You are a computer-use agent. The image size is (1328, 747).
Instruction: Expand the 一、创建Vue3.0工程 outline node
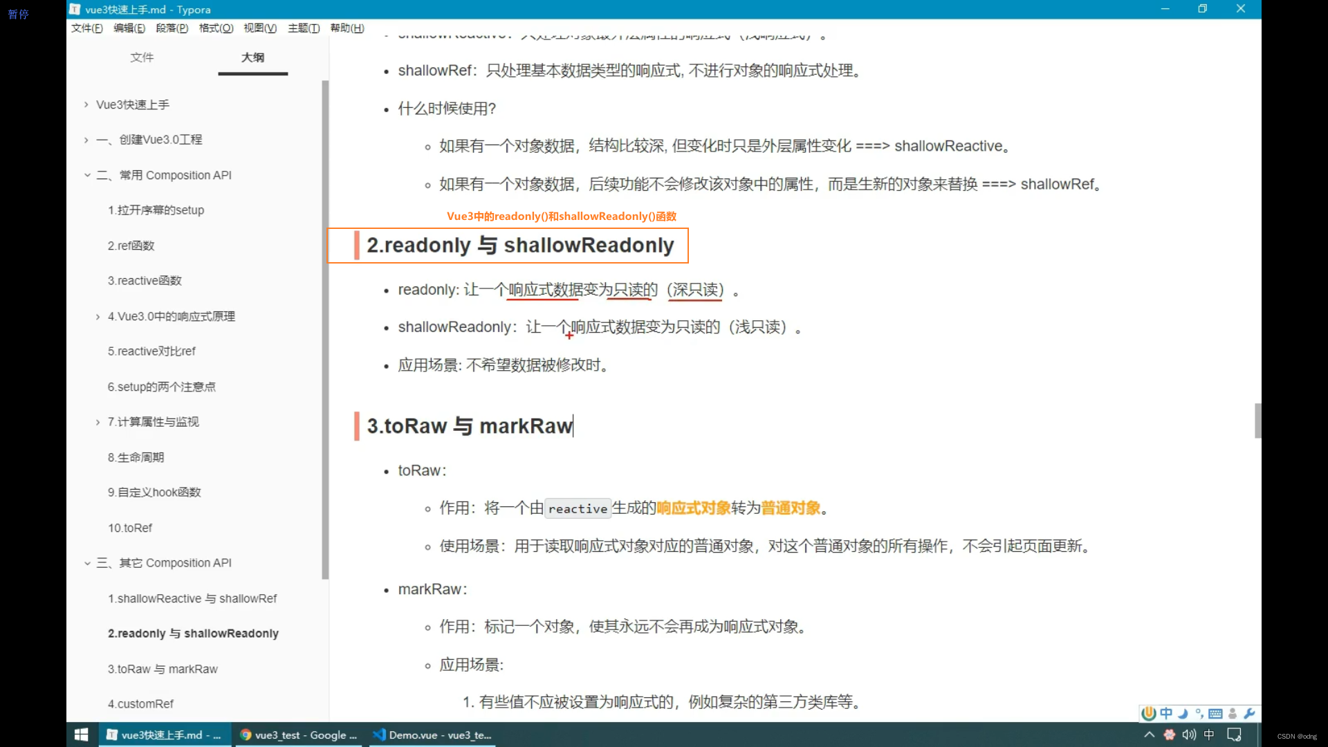(x=86, y=140)
